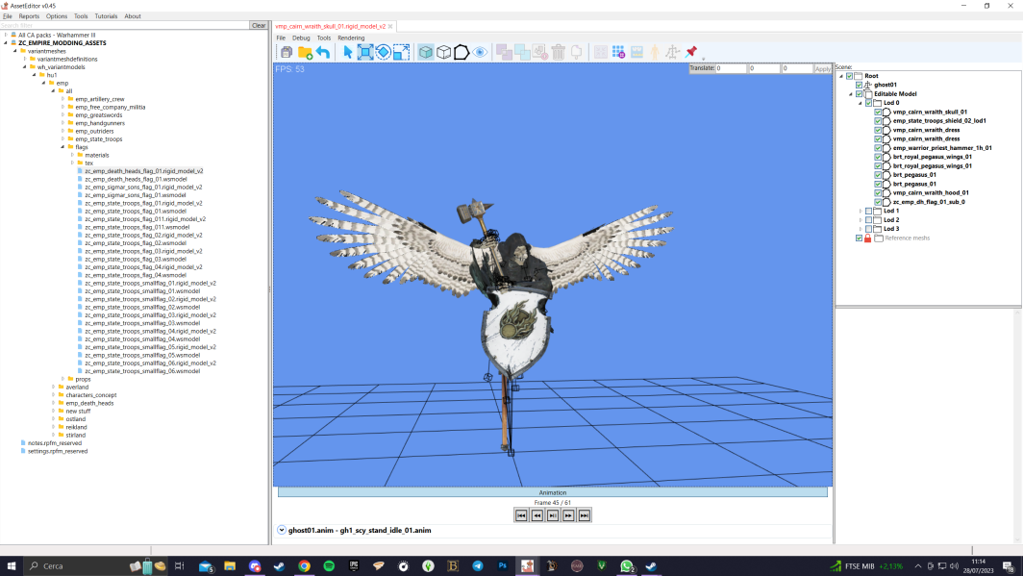Open the folder-with-plus icon

305,52
